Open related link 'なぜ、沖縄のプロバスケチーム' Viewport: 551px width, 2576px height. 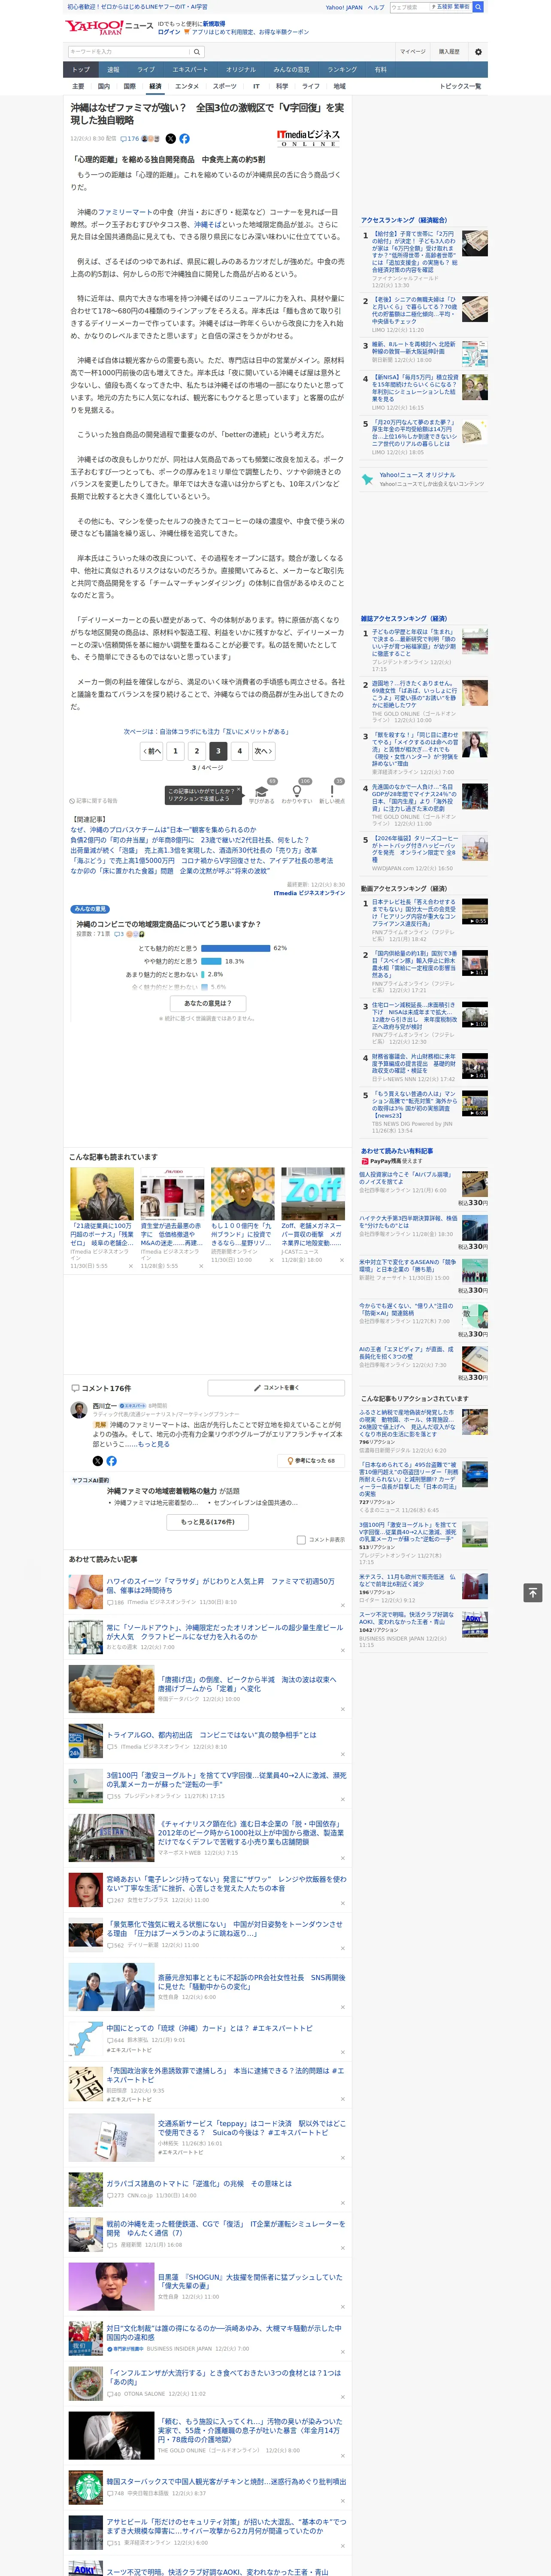[x=163, y=830]
